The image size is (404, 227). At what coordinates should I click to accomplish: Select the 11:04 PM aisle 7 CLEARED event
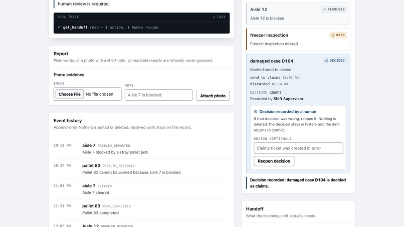(x=141, y=189)
